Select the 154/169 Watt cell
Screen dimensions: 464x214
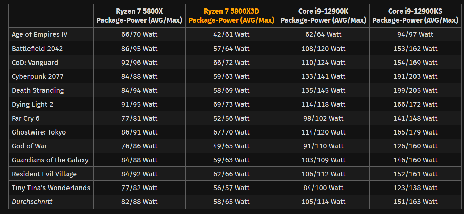point(415,63)
